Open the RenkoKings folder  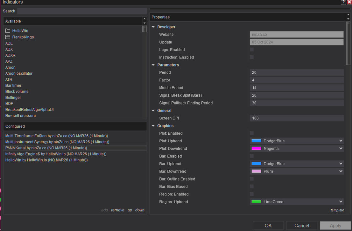click(23, 37)
